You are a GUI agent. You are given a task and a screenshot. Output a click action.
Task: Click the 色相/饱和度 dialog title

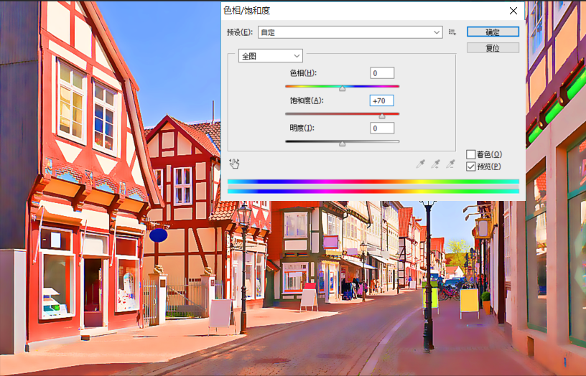tap(246, 11)
